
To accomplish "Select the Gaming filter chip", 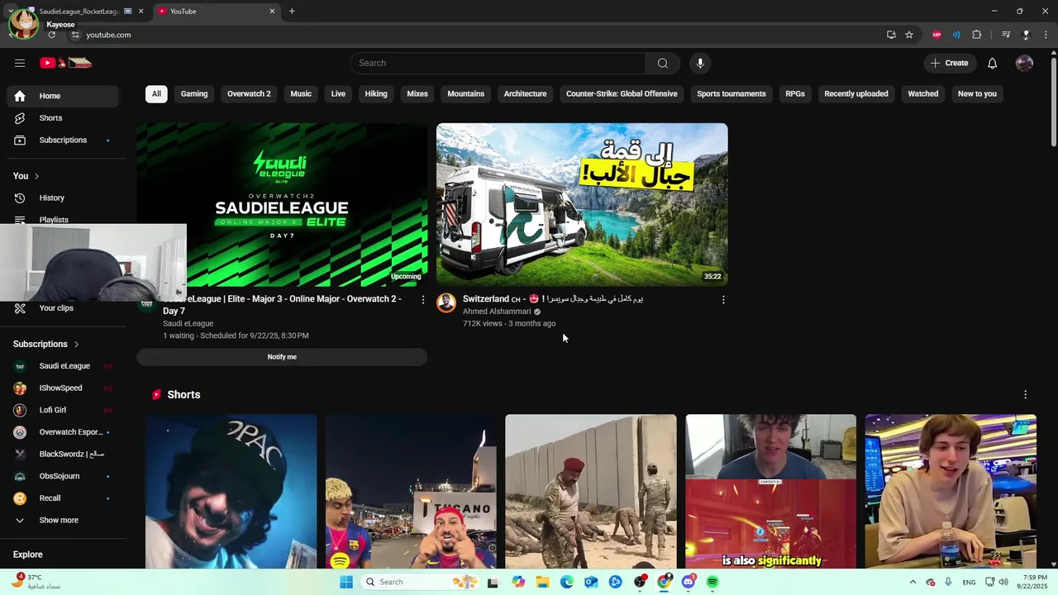I will [194, 94].
